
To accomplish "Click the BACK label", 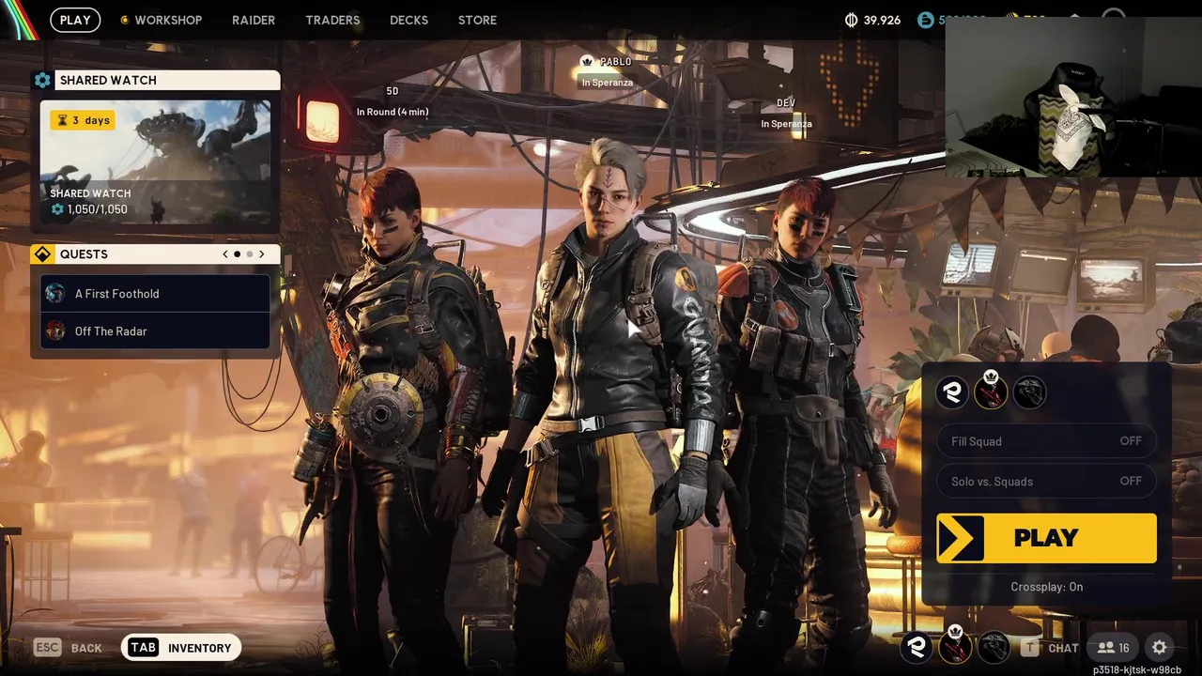I will (x=86, y=648).
